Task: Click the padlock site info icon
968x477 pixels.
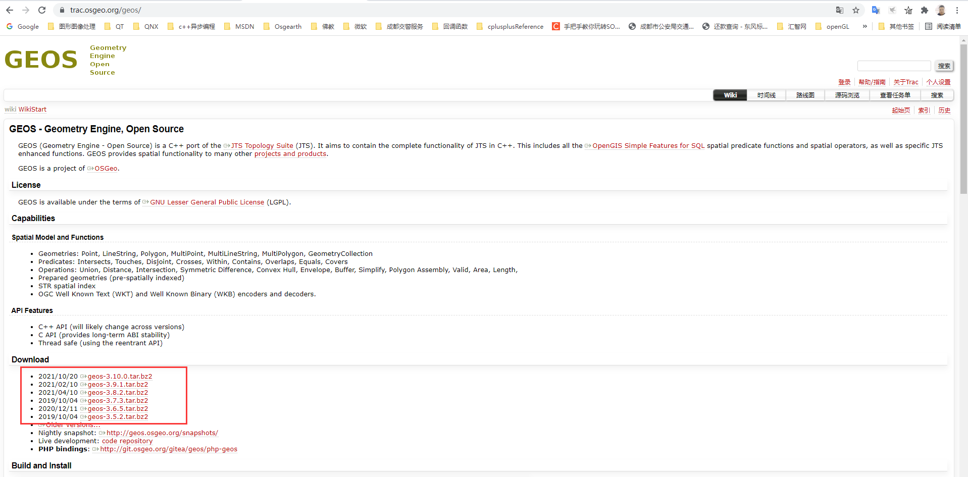Action: point(62,10)
